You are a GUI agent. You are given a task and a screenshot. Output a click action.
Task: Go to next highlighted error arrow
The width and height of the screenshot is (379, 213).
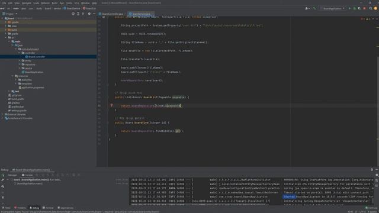pos(377,19)
